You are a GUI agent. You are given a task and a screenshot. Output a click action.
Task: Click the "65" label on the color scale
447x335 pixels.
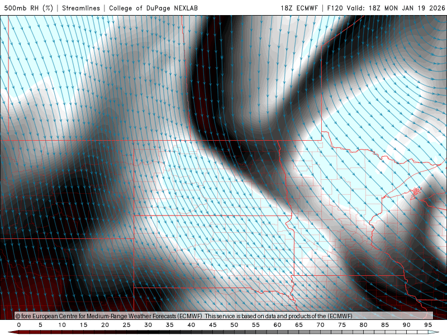(x=299, y=325)
